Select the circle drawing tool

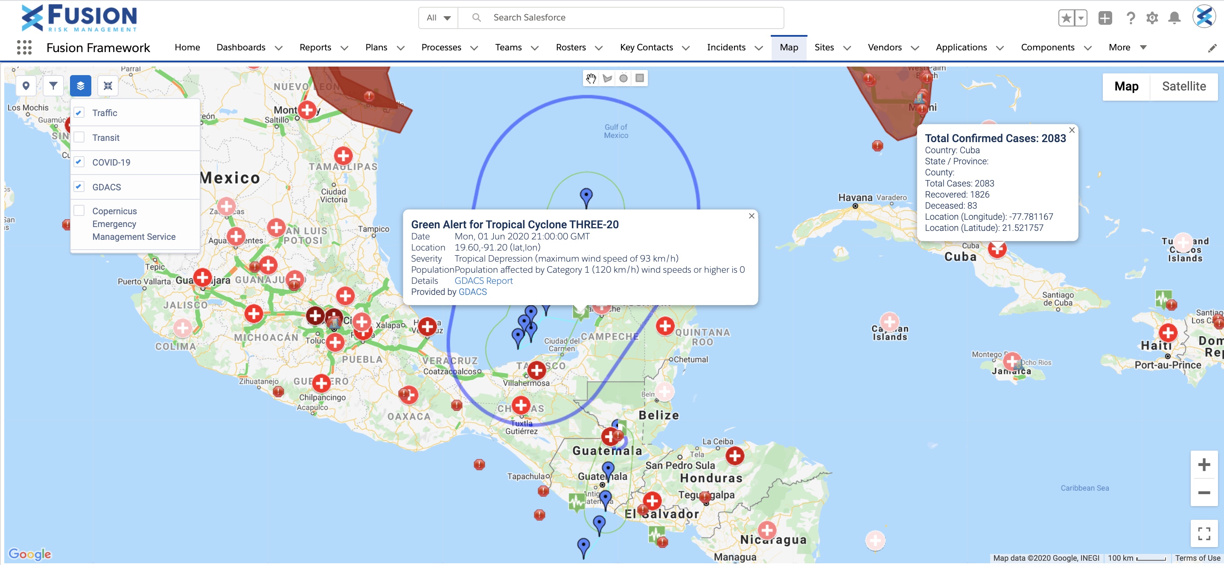pos(624,79)
